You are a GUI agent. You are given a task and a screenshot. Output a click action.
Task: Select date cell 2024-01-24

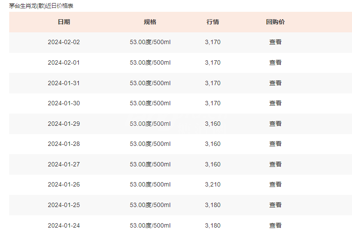[64, 225]
